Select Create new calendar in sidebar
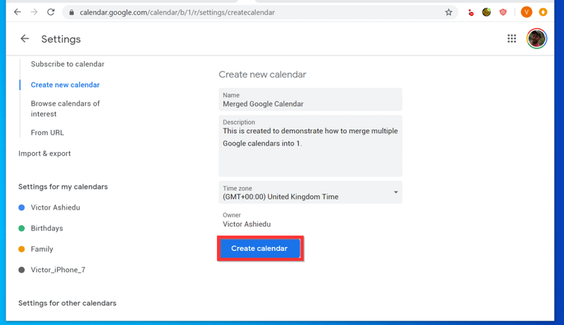564x325 pixels. 65,85
